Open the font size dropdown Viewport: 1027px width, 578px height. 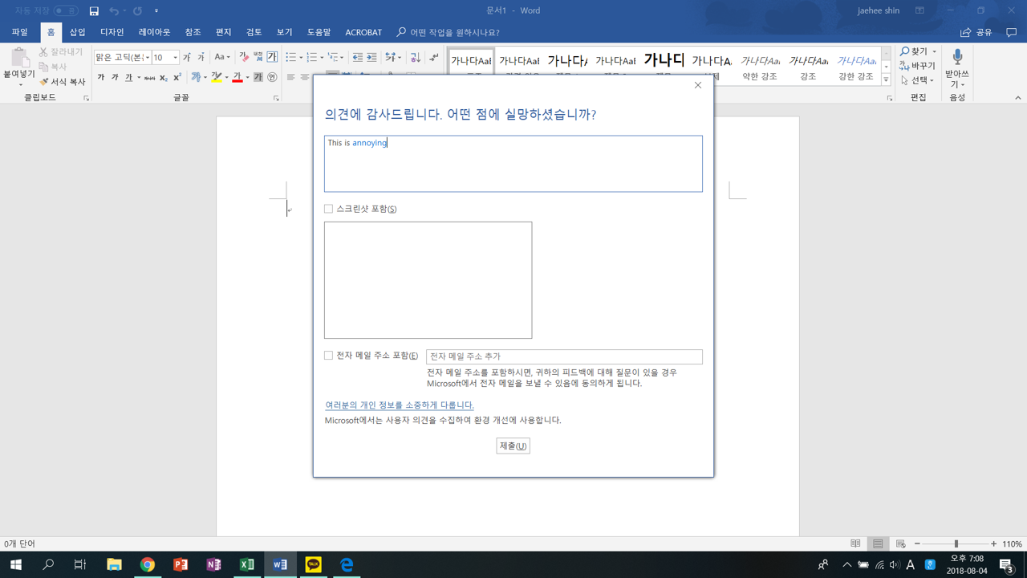click(x=176, y=58)
